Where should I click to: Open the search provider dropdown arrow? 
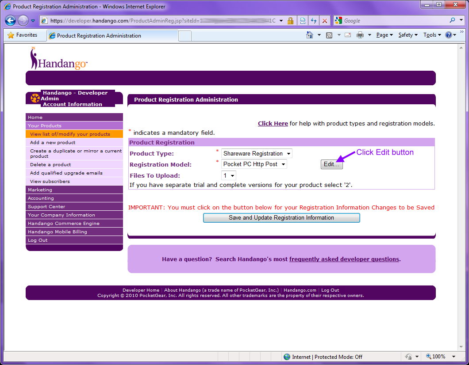coord(461,20)
